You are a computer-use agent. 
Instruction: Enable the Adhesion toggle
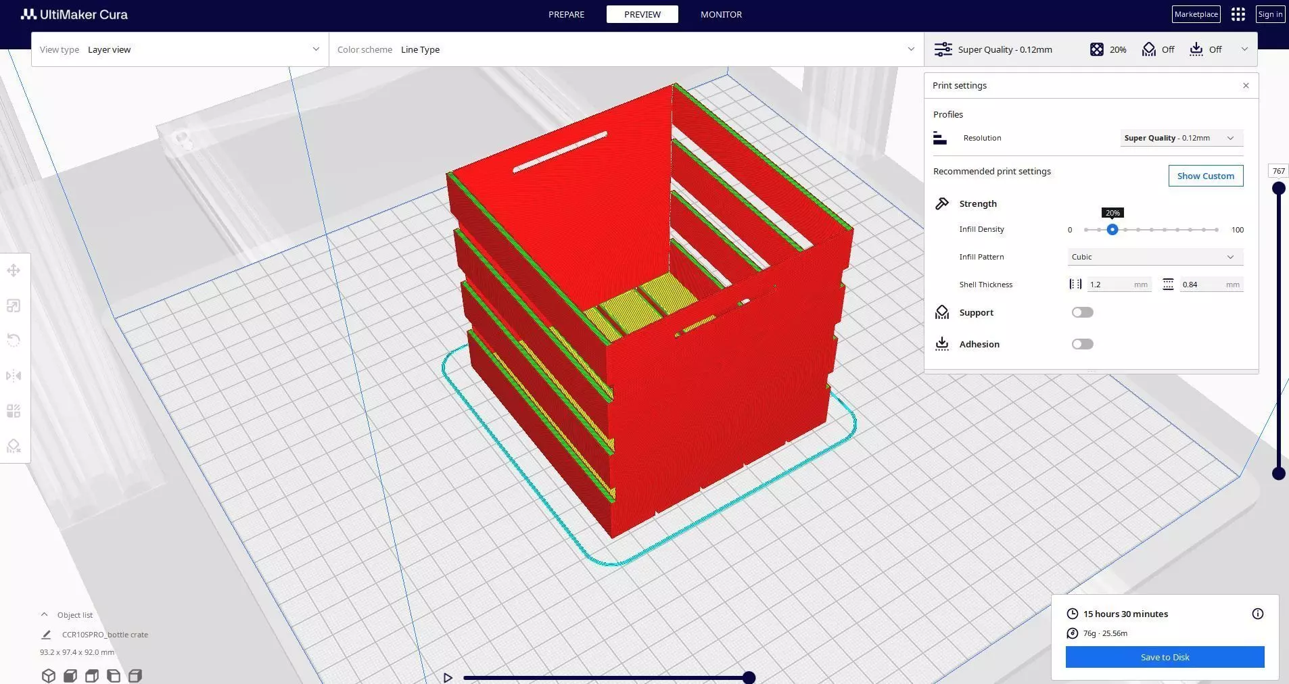[x=1082, y=344]
